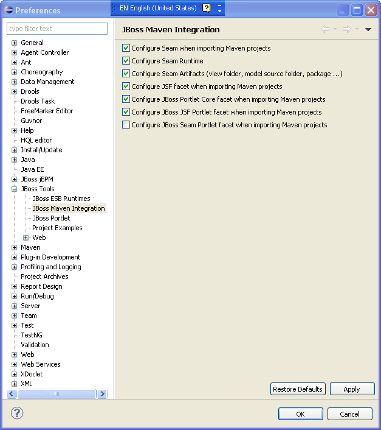This screenshot has height=430, width=381.
Task: Select Java EE preference page
Action: click(32, 169)
